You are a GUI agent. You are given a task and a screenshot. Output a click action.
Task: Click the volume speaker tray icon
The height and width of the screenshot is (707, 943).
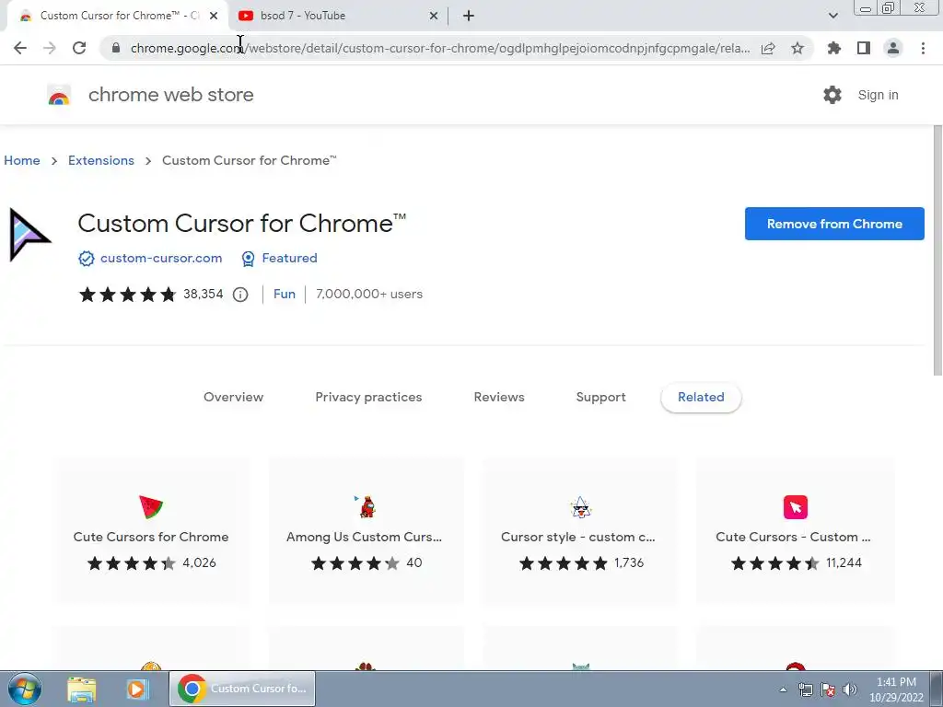849,690
